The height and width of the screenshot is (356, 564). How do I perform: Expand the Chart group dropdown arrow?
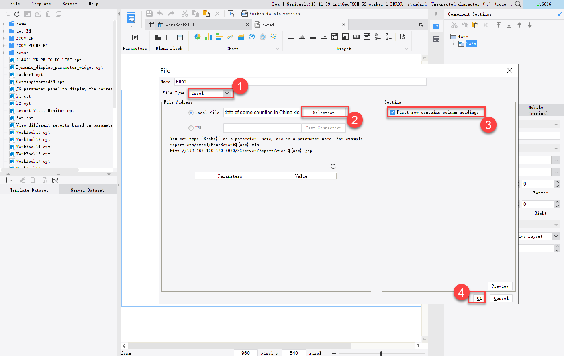click(x=277, y=48)
